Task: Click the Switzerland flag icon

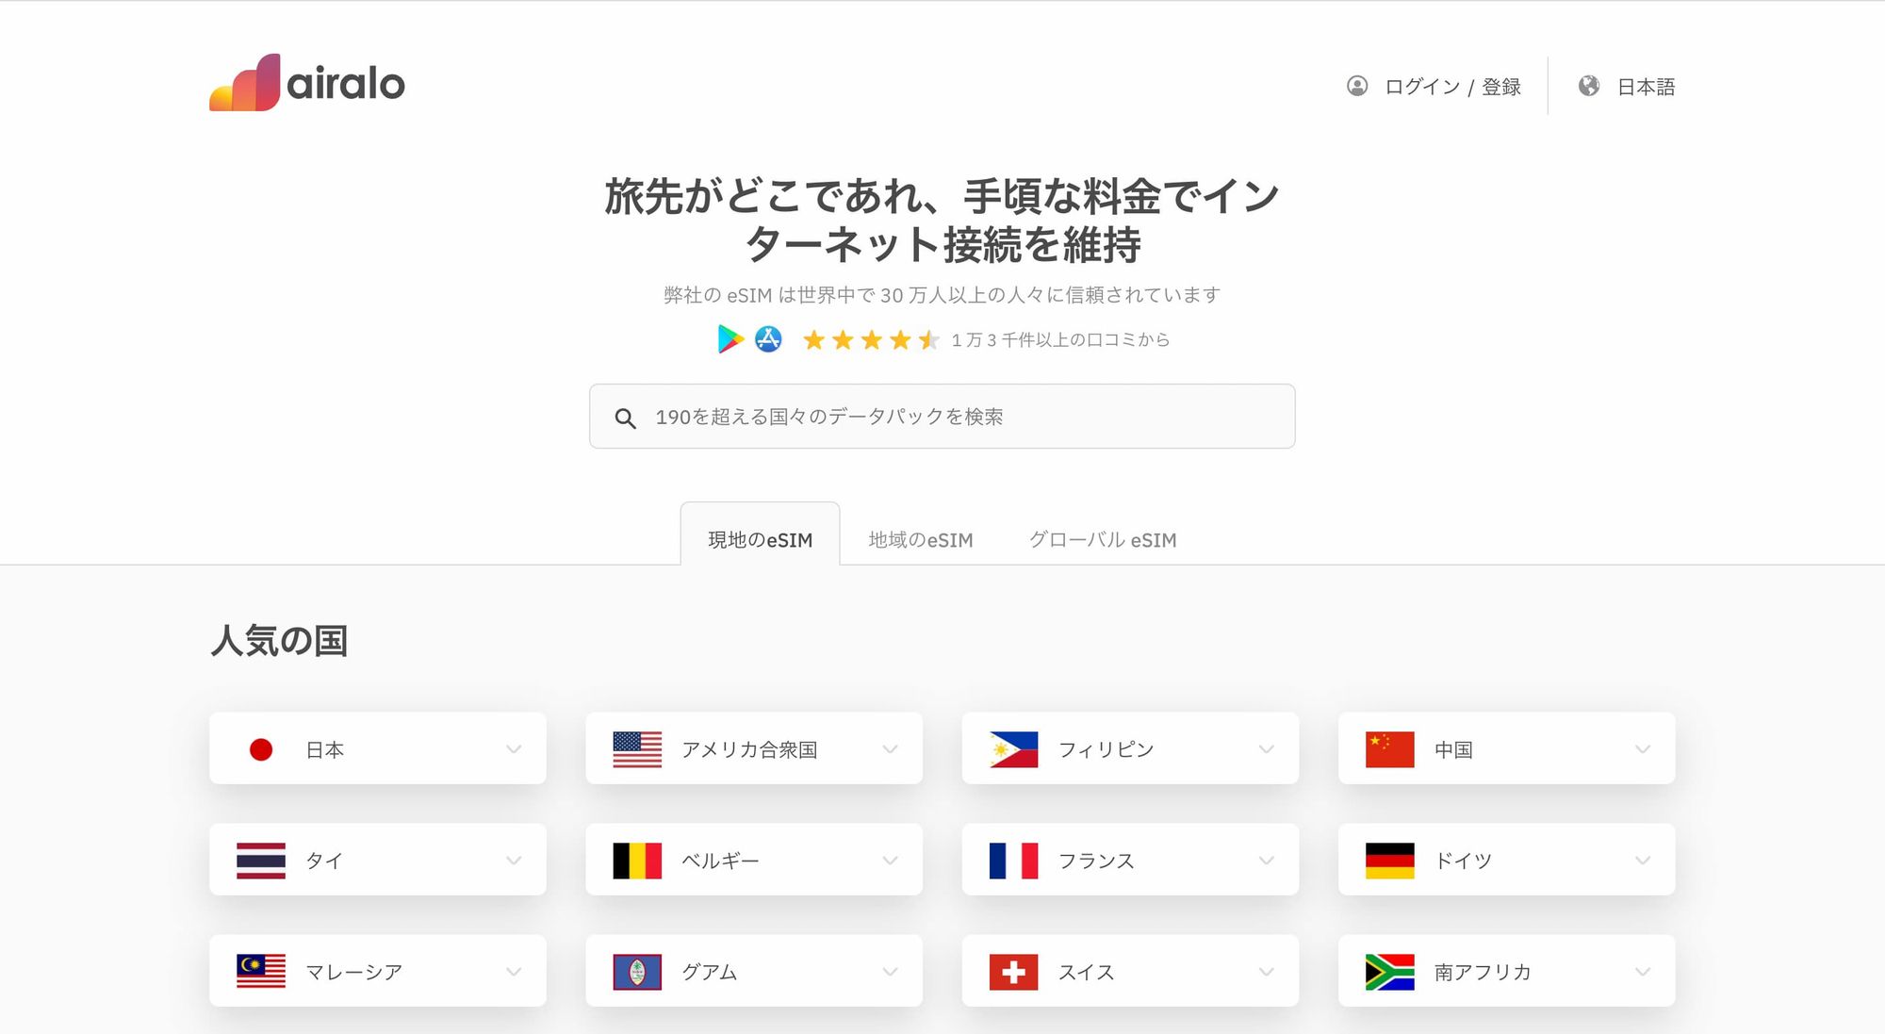Action: click(x=1013, y=972)
